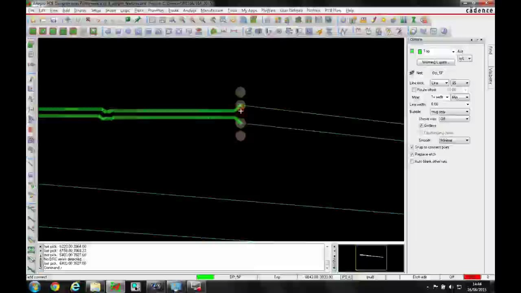Click the red X Delete toolbar icon

88,20
